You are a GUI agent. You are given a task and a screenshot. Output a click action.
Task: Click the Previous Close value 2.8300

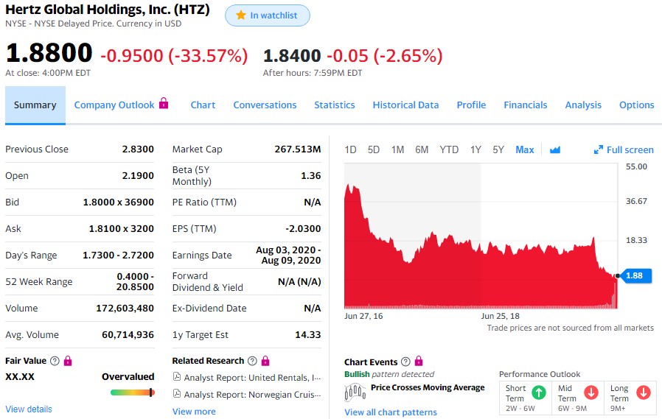pyautogui.click(x=138, y=149)
